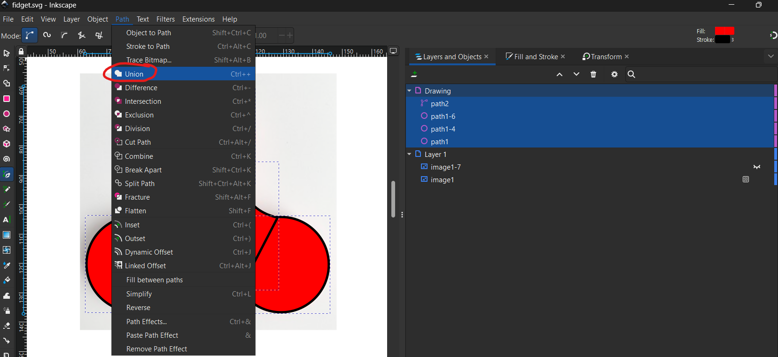Screen dimensions: 778x357
Task: Collapse the Drawing layer tree
Action: [x=409, y=91]
